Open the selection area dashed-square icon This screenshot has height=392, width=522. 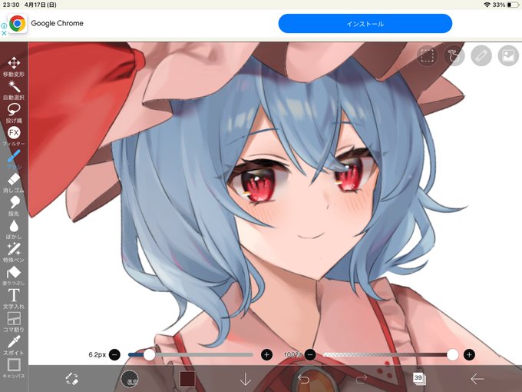click(427, 55)
